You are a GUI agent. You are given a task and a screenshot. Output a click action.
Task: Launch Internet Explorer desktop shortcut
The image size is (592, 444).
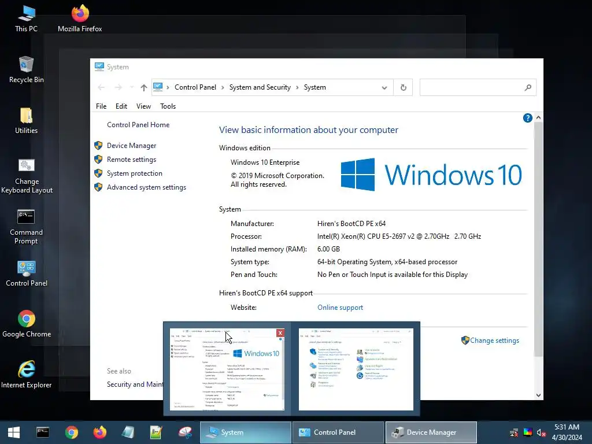click(27, 375)
